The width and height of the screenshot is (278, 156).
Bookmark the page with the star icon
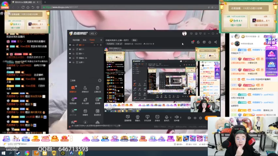(x=38, y=7)
